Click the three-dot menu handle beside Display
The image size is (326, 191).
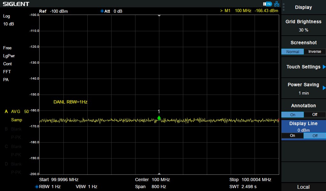point(284,7)
